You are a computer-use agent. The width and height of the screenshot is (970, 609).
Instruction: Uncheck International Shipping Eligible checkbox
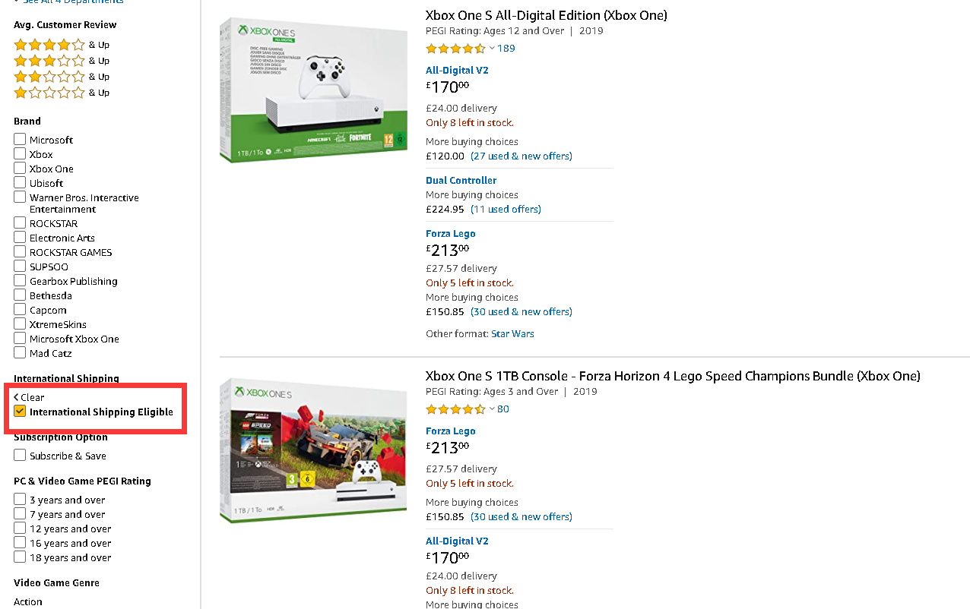20,412
